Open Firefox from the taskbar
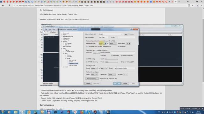Screen dimensions: 204x114 click(x=82, y=112)
